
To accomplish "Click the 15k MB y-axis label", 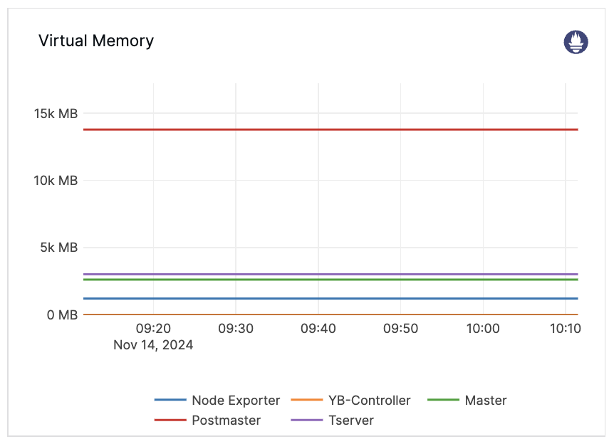I will click(56, 113).
